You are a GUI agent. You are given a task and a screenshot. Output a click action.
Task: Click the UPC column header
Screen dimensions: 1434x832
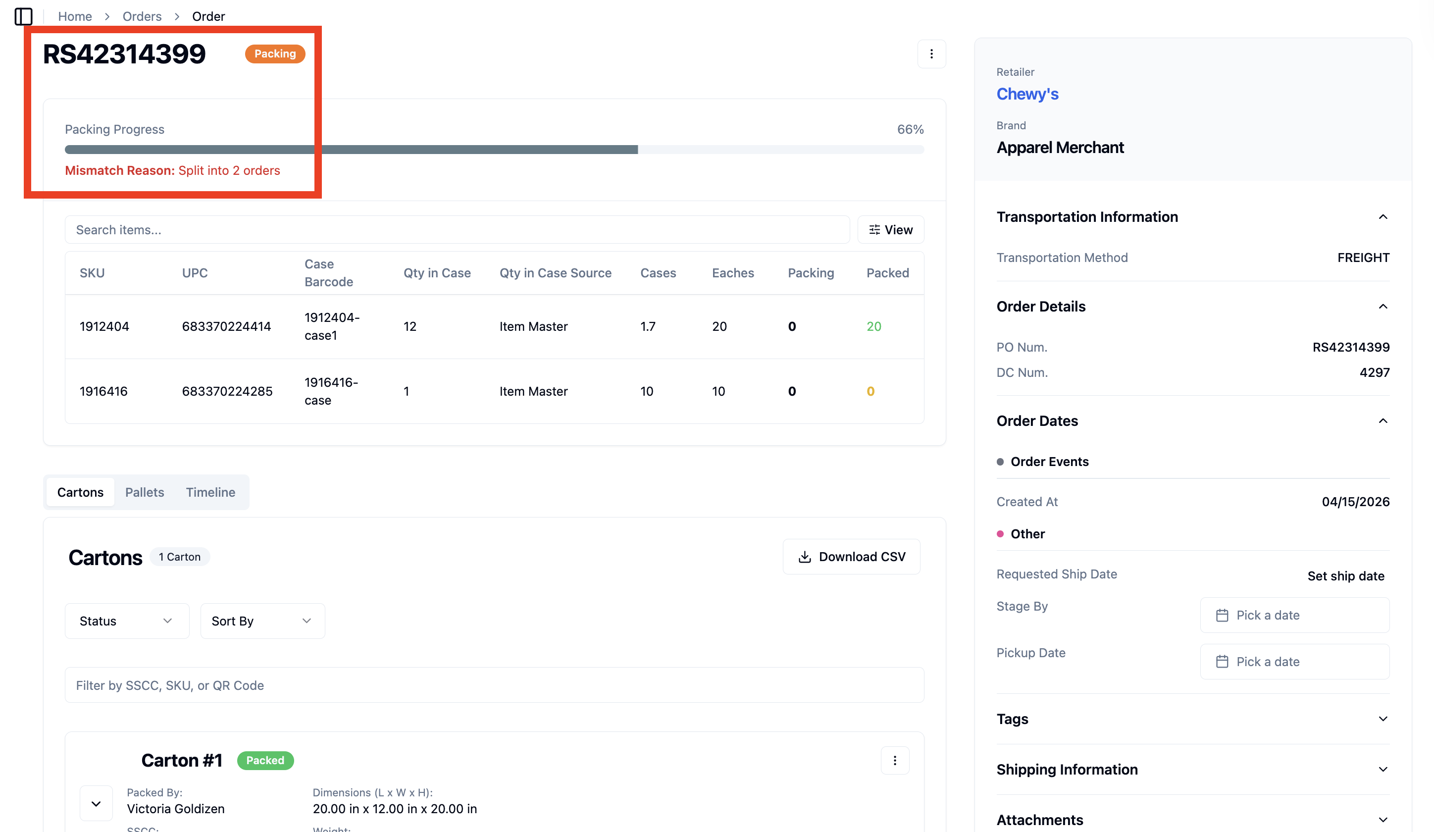pos(195,273)
